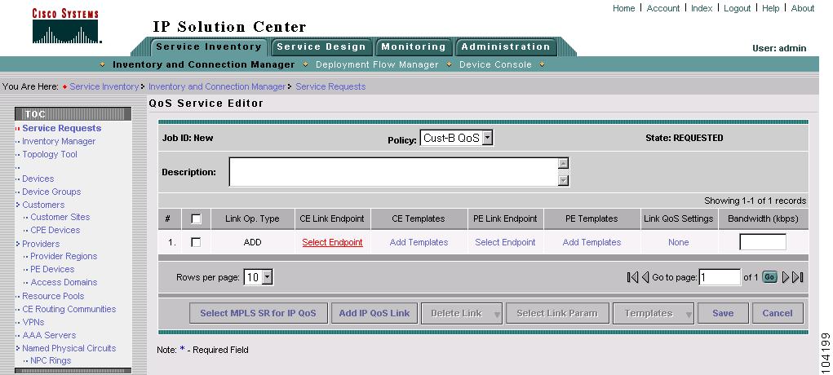
Task: Go to previous page arrow icon
Action: (645, 277)
